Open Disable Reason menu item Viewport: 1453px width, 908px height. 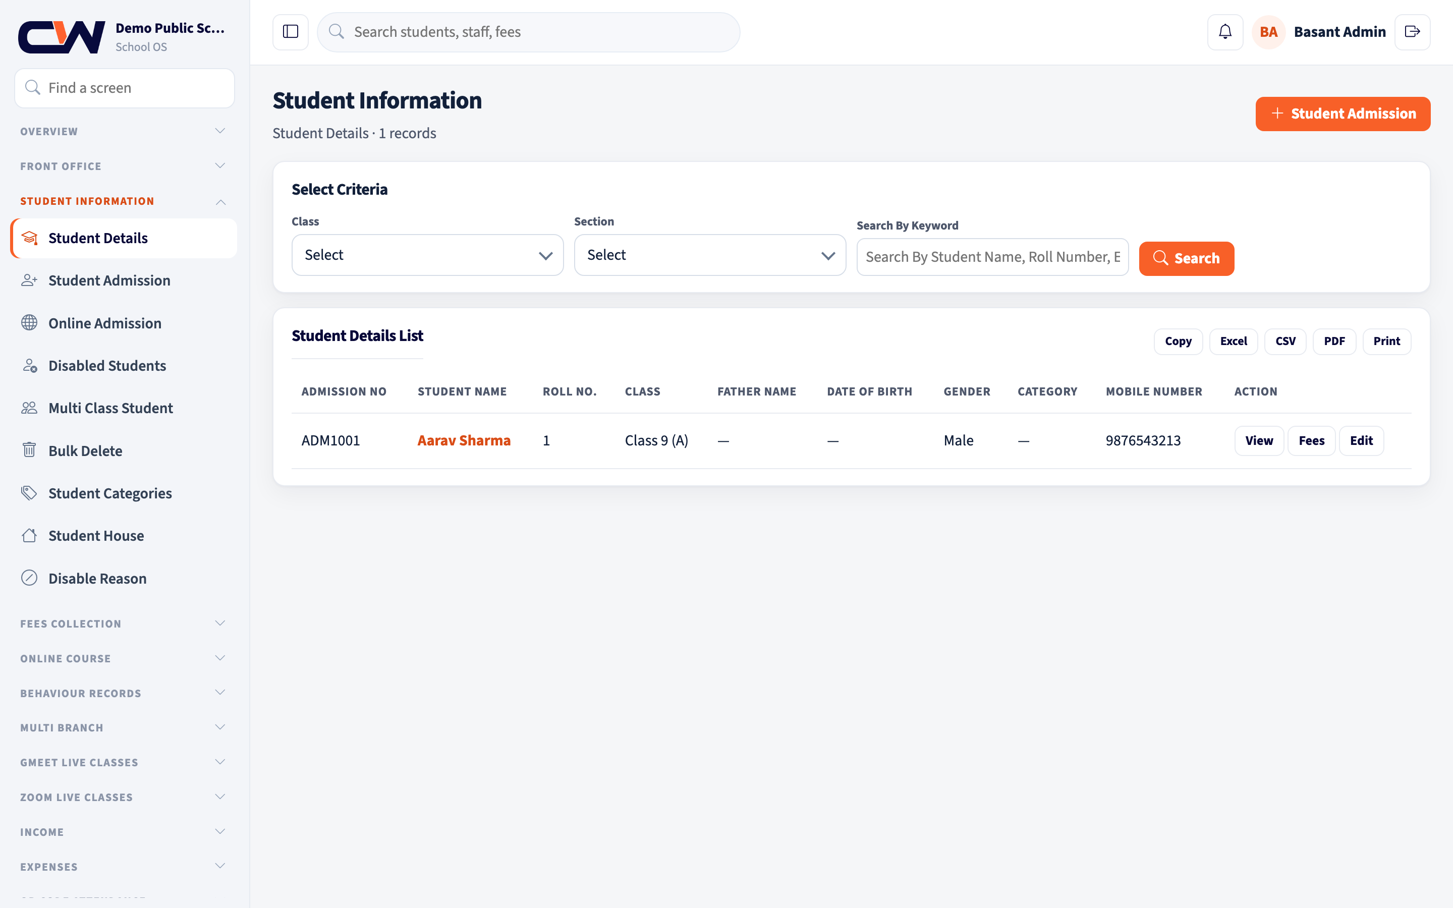click(124, 578)
